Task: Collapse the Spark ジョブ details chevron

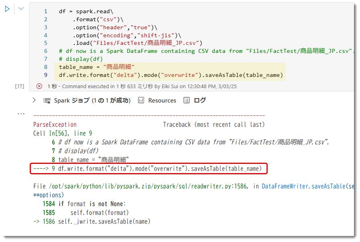Action: click(x=34, y=100)
